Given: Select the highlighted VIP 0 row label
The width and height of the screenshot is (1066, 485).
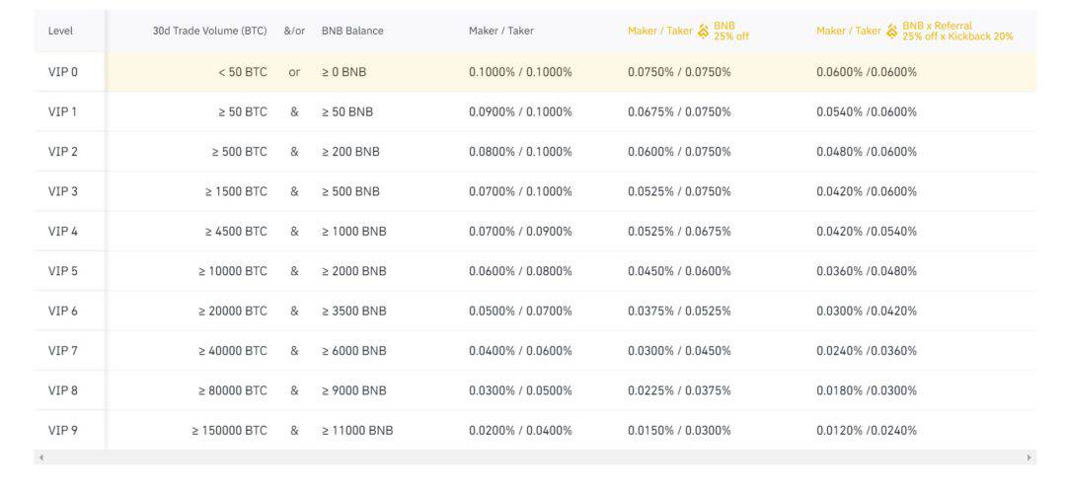Looking at the screenshot, I should point(62,72).
